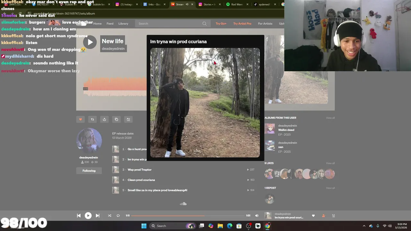Open Microsoft Store from the taskbar

(239, 226)
